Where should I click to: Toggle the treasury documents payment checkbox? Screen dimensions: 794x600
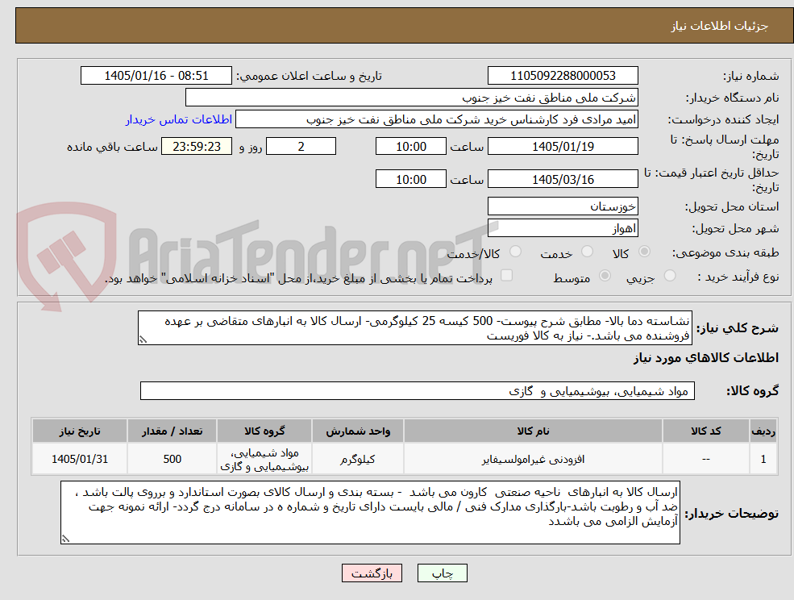[x=506, y=276]
